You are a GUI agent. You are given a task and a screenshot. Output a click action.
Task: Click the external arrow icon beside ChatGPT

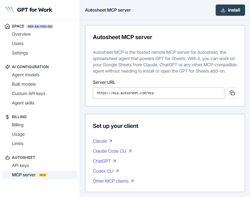(114, 161)
